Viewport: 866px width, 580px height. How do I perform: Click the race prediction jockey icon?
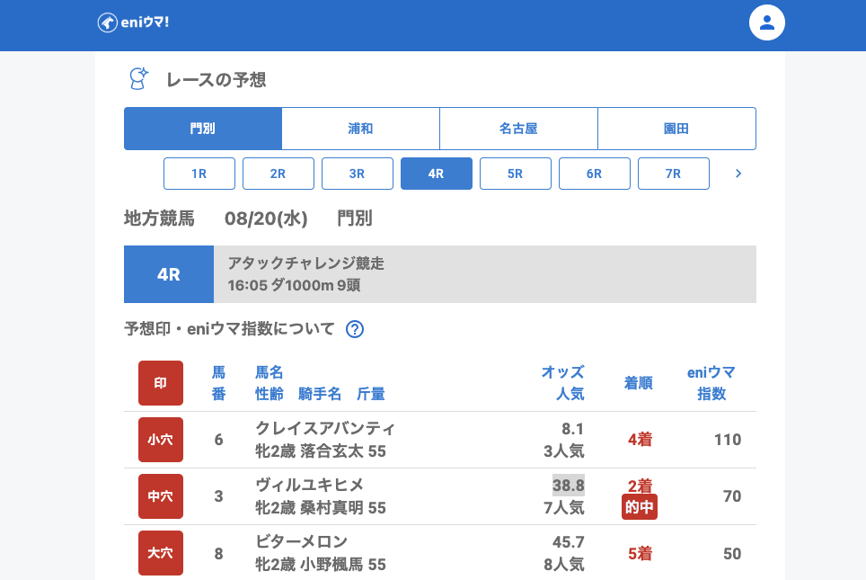[x=137, y=79]
